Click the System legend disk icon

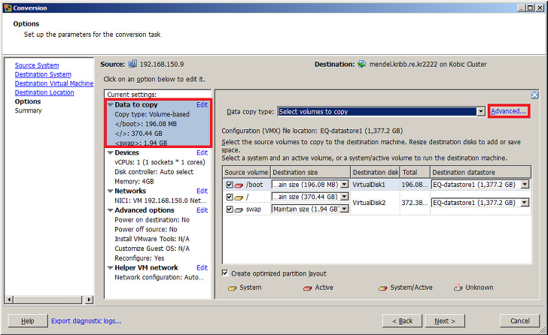(x=232, y=288)
